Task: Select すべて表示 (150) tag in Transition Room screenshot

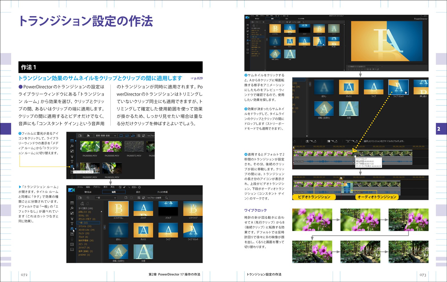Action: (86, 208)
